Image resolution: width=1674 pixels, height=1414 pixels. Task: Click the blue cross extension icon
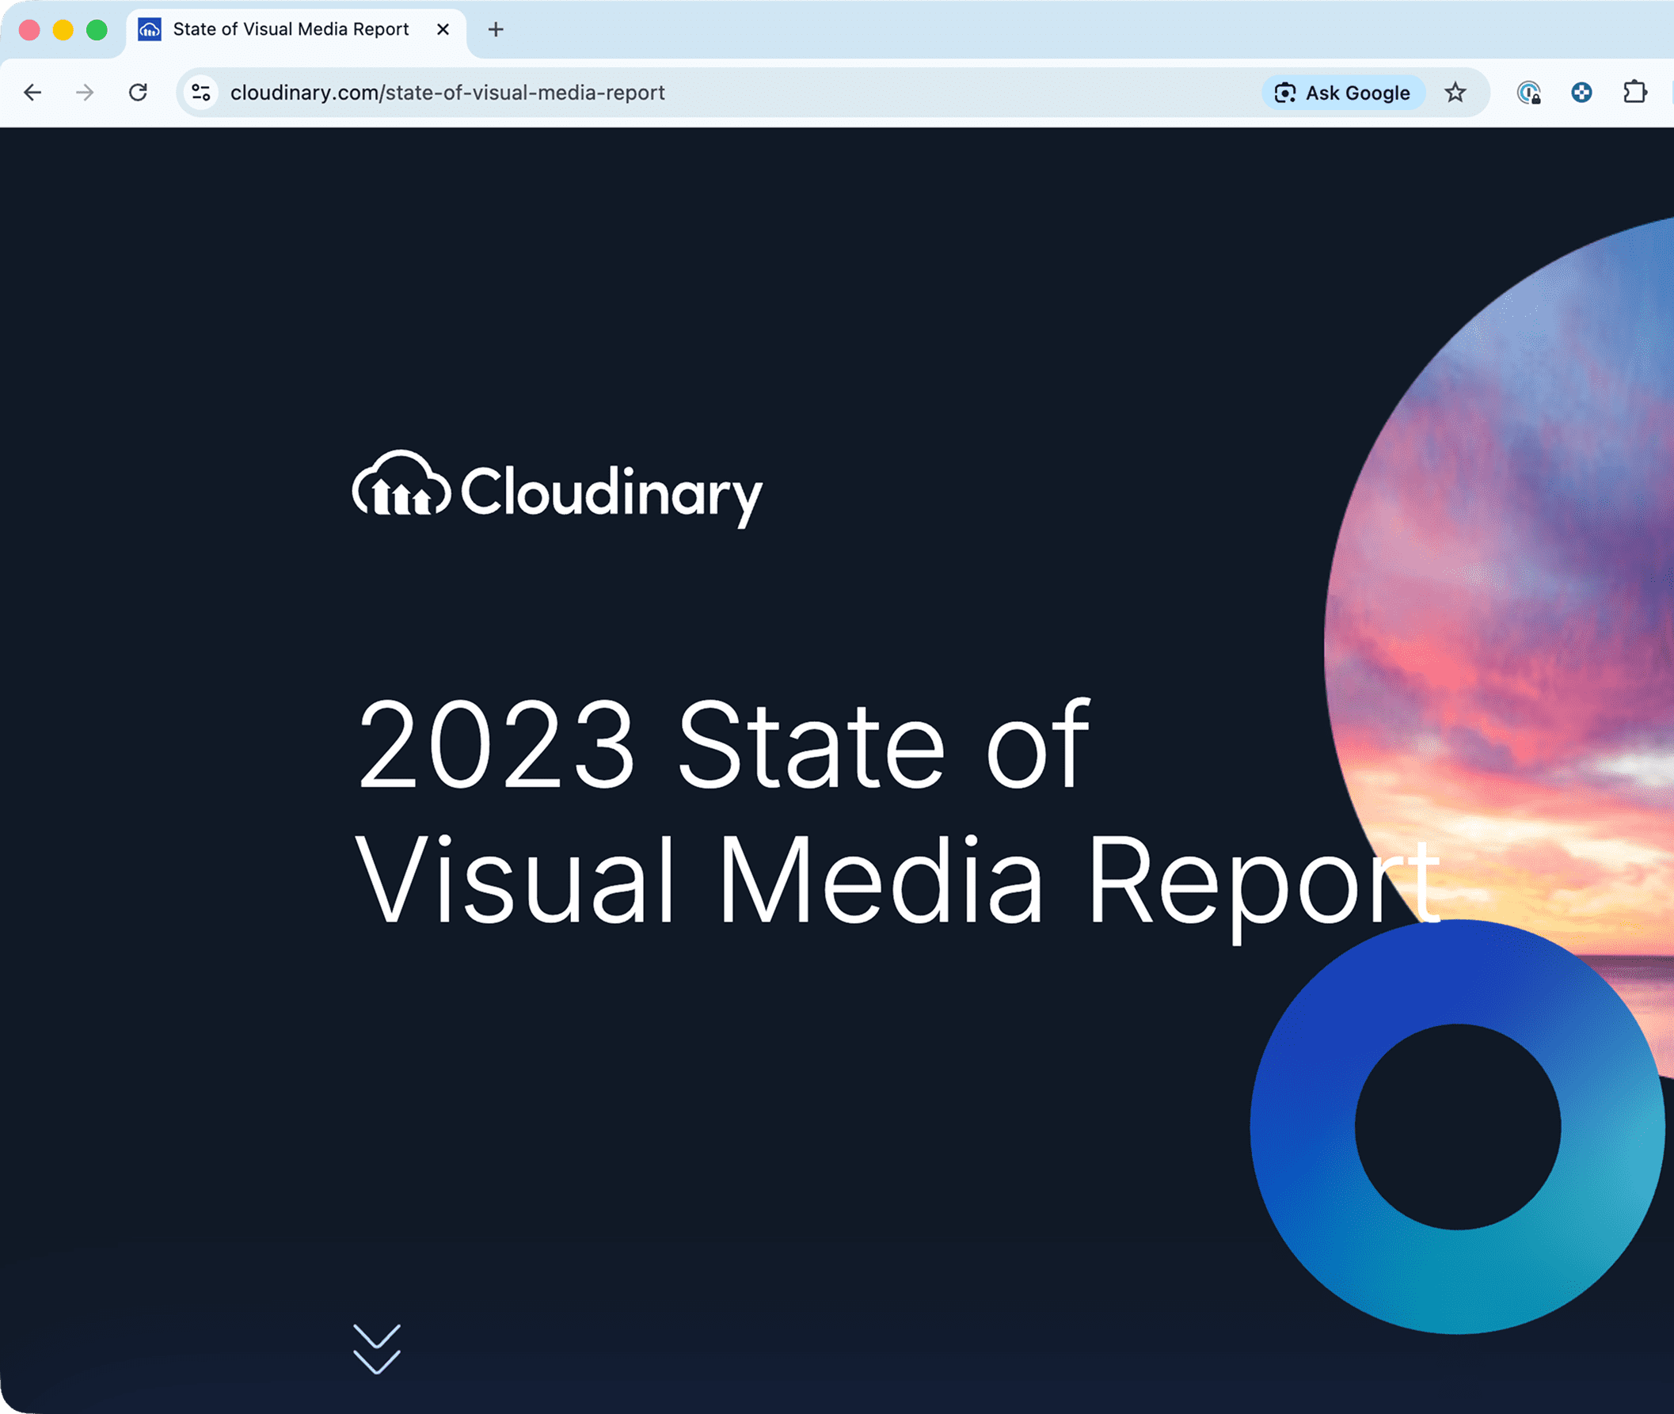[x=1581, y=93]
